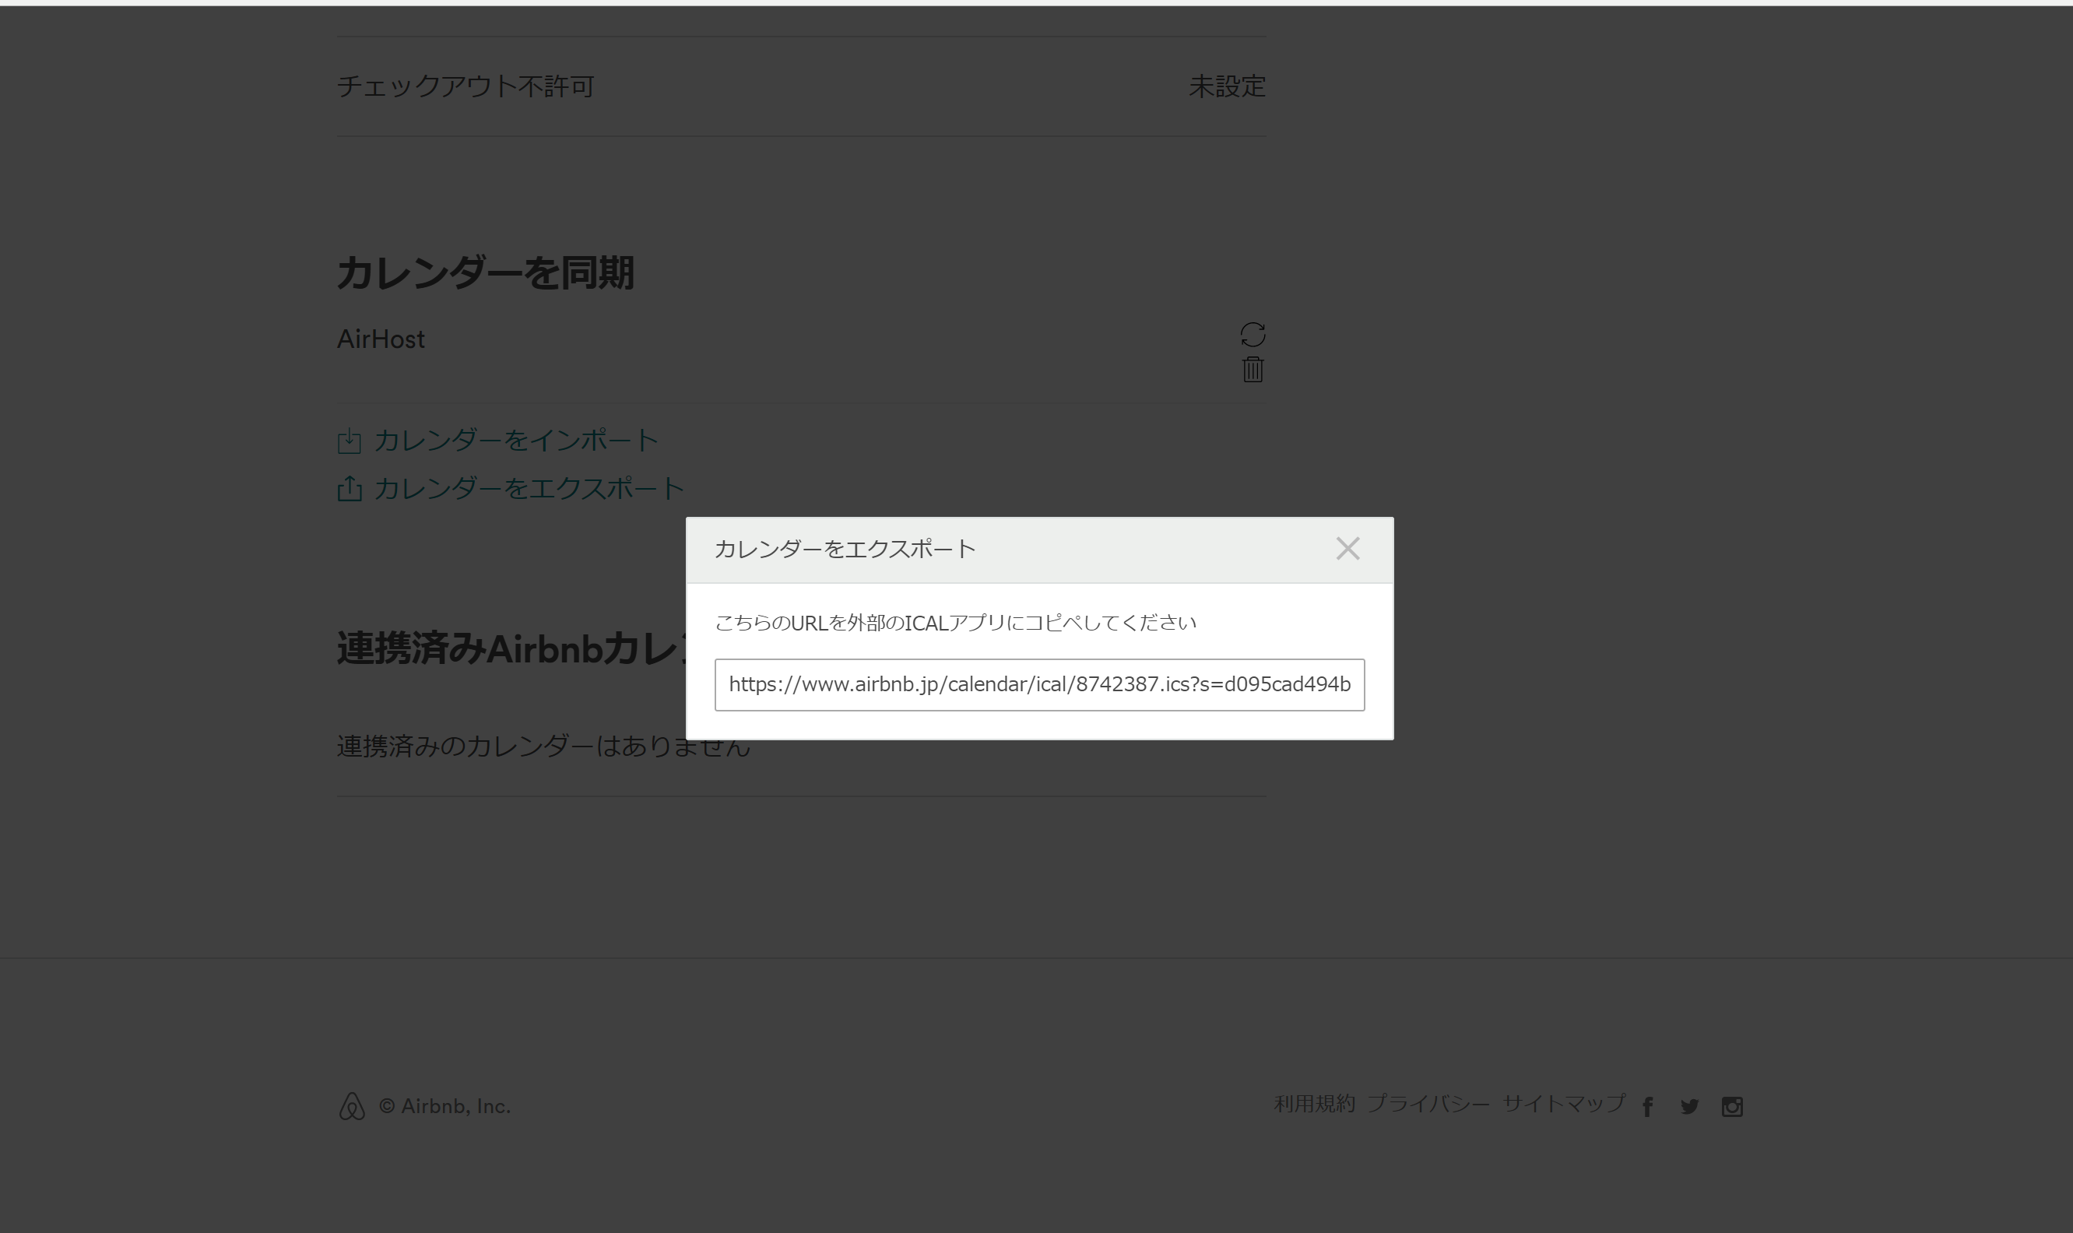The height and width of the screenshot is (1233, 2073).
Task: Click the iCal URL text field
Action: click(x=1038, y=685)
